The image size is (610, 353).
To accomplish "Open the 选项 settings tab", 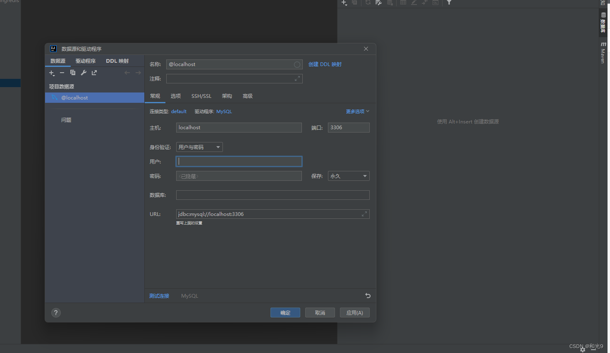I will point(176,96).
